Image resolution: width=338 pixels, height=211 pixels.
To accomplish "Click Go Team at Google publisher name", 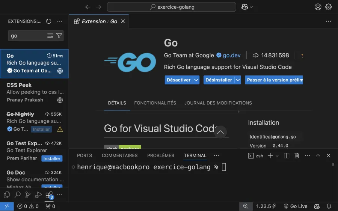I will point(189,56).
